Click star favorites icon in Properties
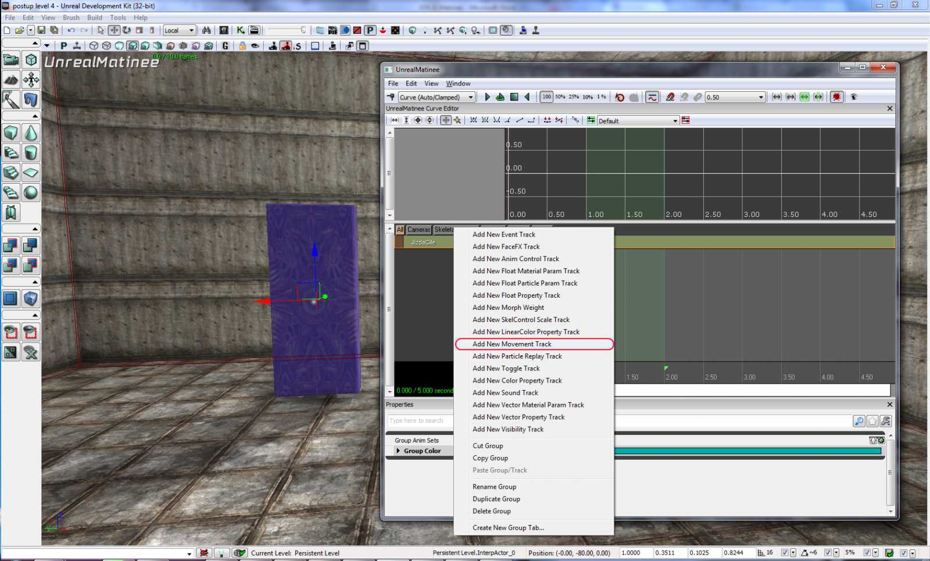The image size is (930, 561). (x=872, y=421)
